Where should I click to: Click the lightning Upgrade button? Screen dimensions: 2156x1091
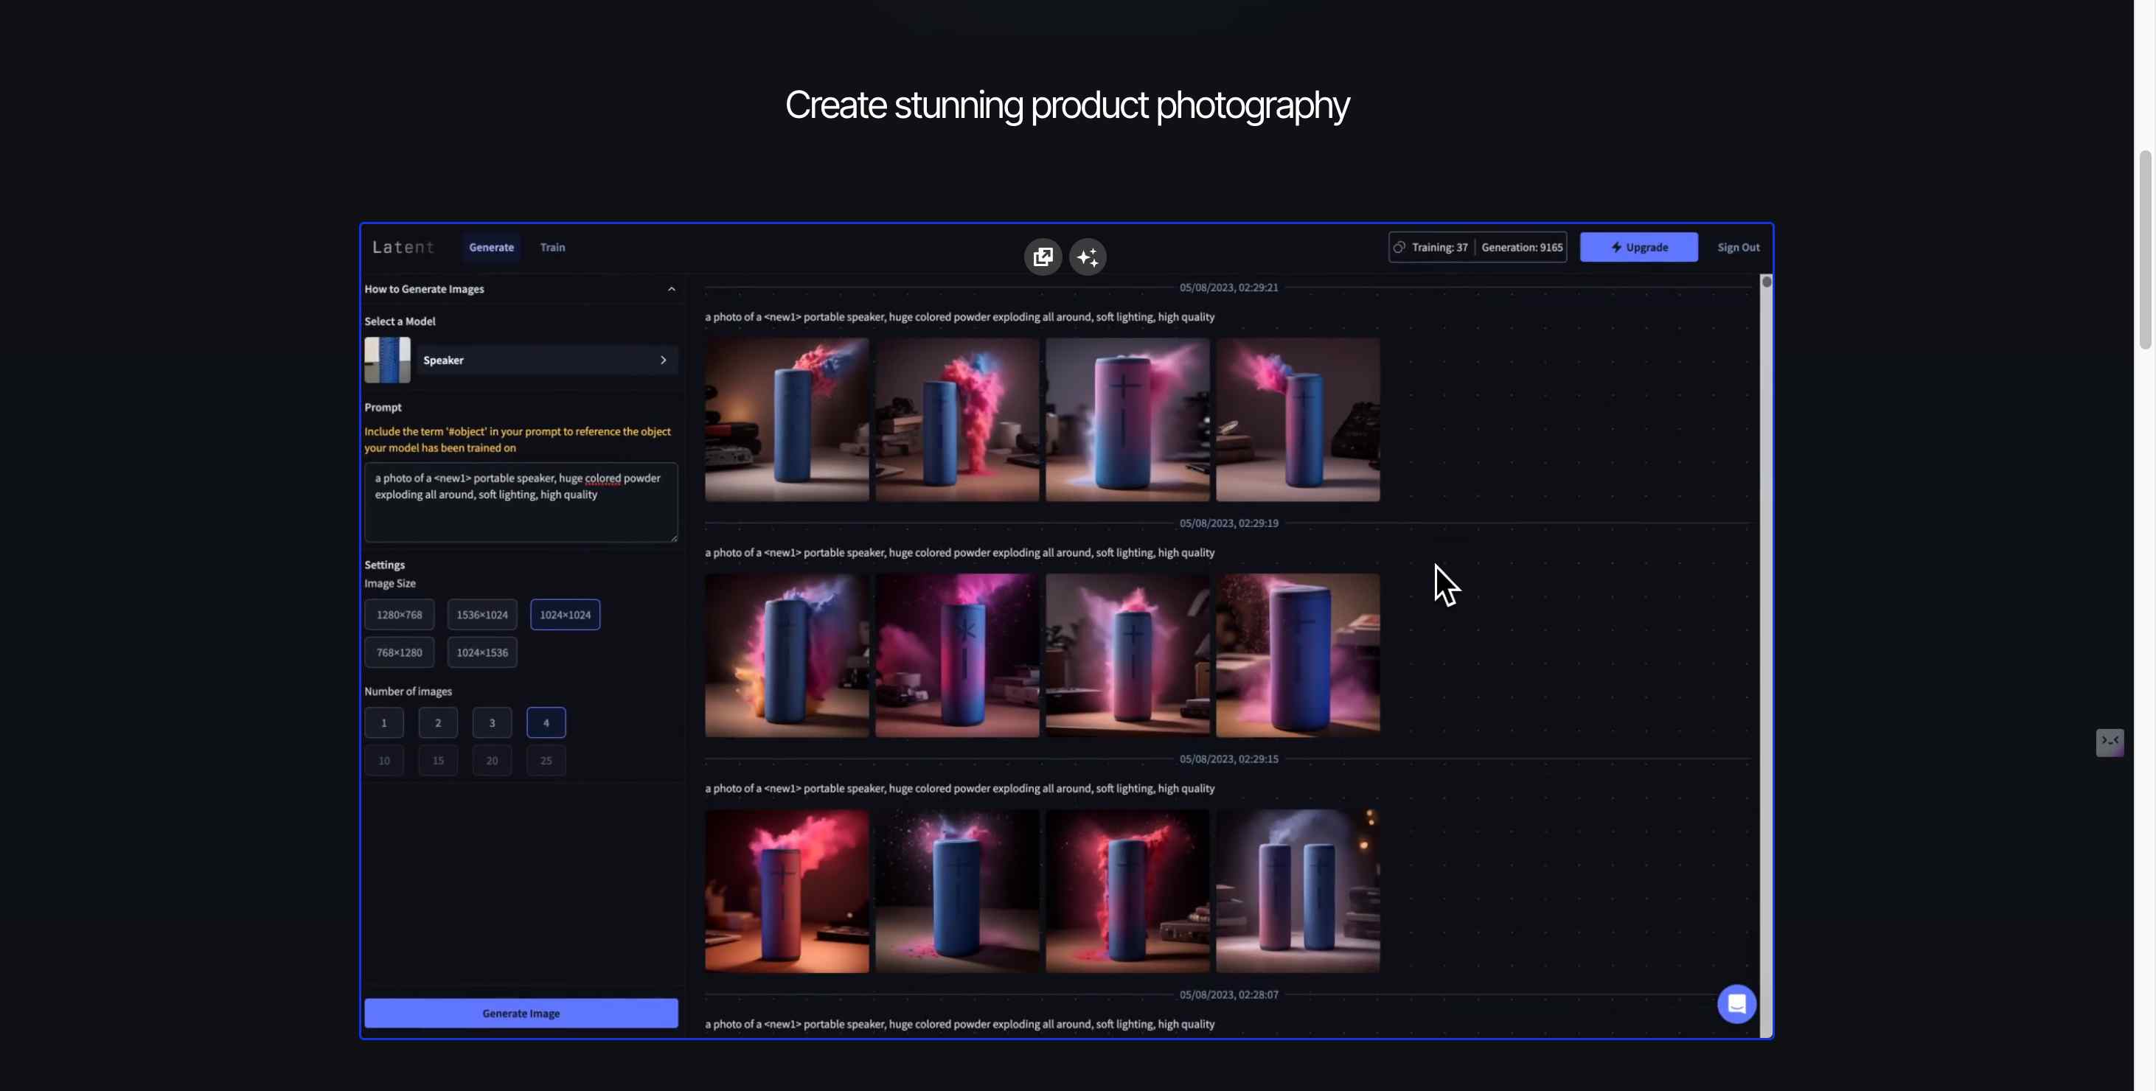pyautogui.click(x=1639, y=247)
